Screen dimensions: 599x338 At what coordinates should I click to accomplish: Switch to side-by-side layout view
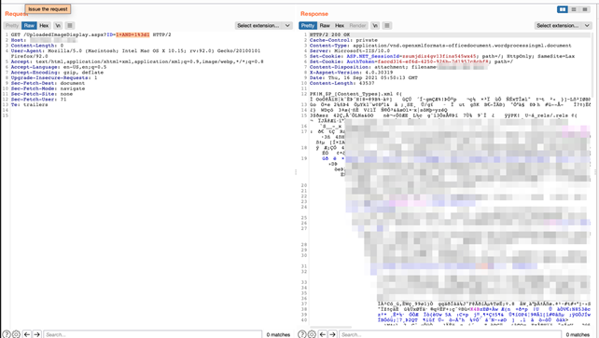point(563,9)
